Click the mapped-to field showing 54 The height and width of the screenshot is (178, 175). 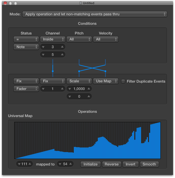pyautogui.click(x=65, y=164)
